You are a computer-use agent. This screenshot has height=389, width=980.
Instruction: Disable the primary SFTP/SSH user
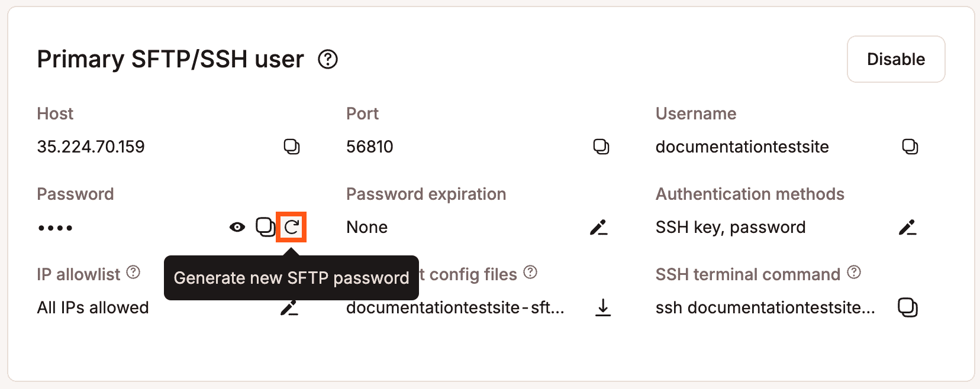click(x=895, y=59)
